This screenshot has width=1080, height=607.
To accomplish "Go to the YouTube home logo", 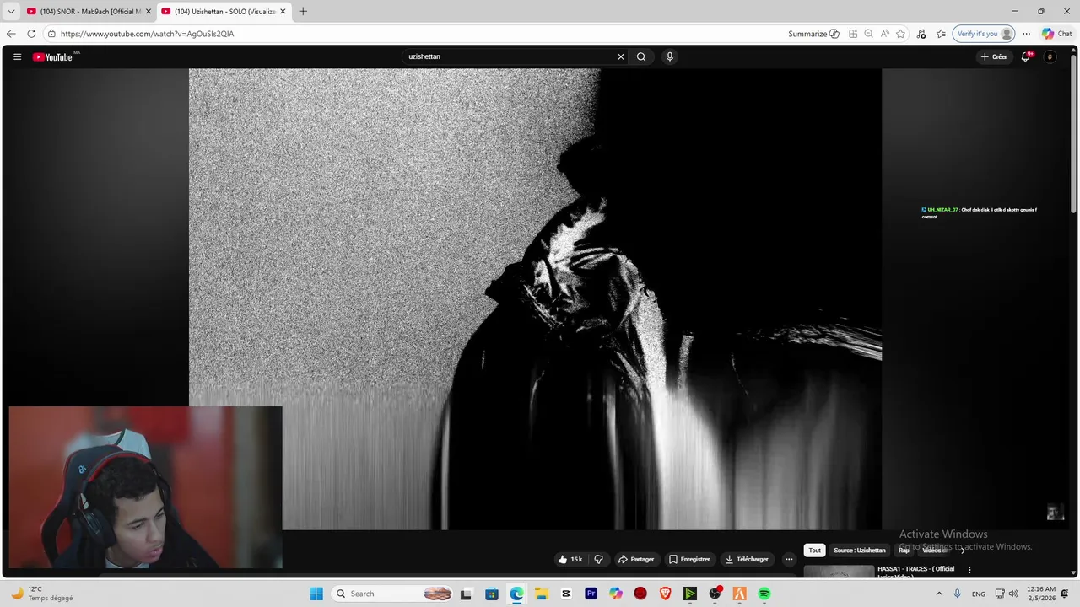I will point(52,56).
